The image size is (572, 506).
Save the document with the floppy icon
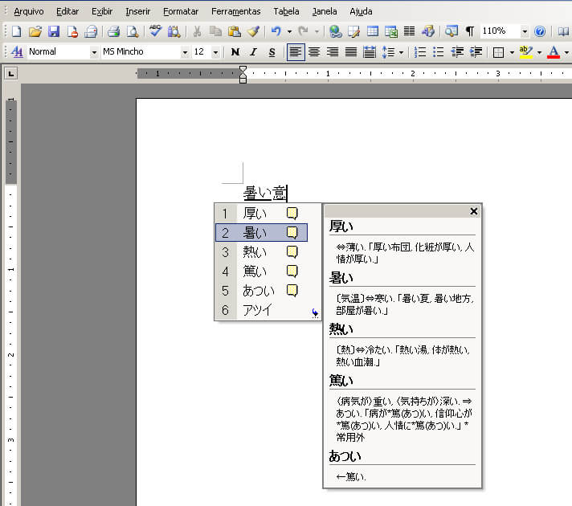point(54,31)
